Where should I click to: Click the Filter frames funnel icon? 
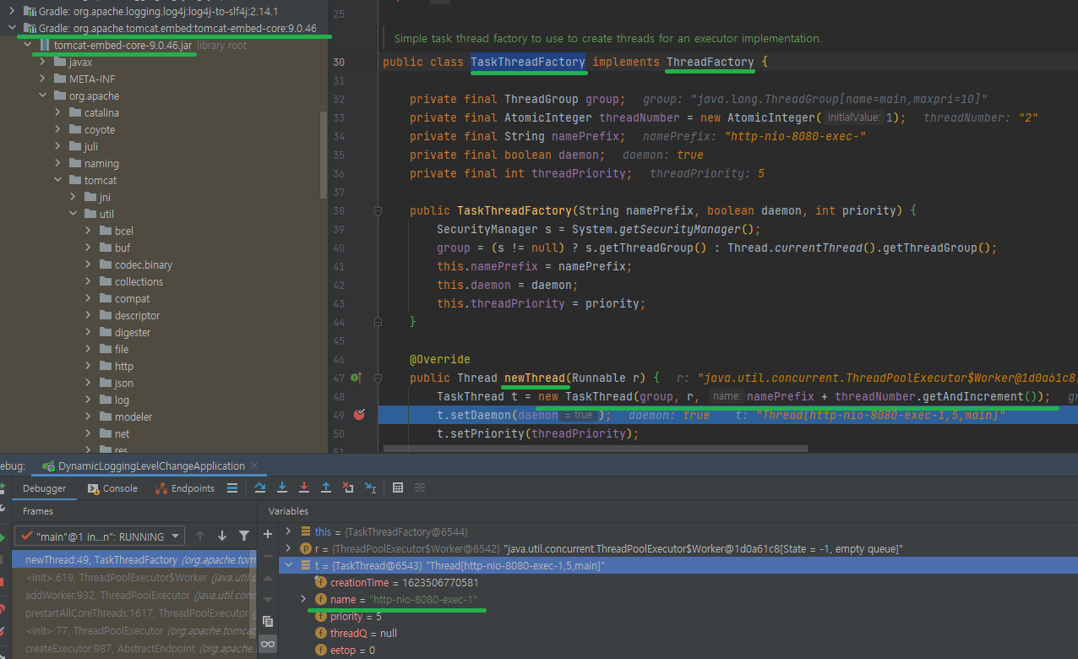244,536
